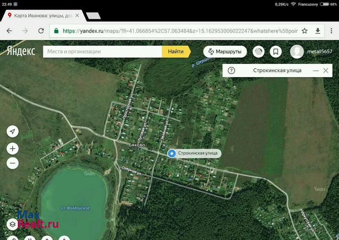The width and height of the screenshot is (339, 240).
Task: Collapse the Строкинская улица panel
Action: (x=315, y=71)
